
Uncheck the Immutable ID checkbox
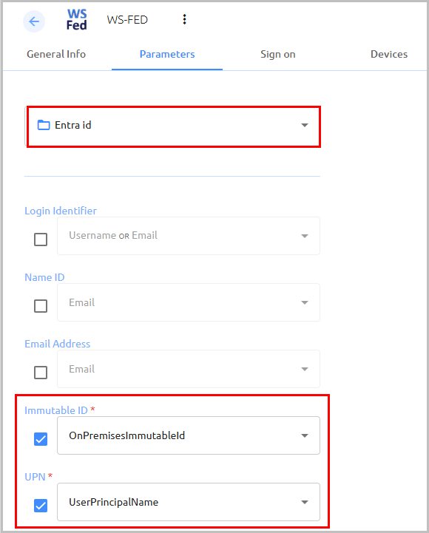pyautogui.click(x=41, y=439)
